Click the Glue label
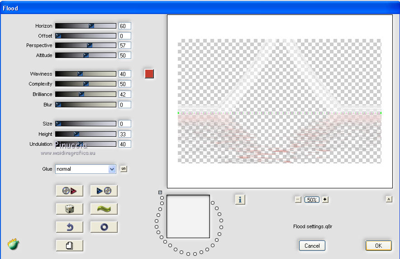Image resolution: width=400 pixels, height=259 pixels. point(47,169)
